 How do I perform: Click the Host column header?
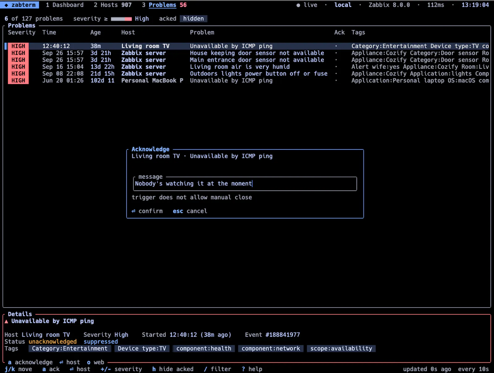coord(128,32)
